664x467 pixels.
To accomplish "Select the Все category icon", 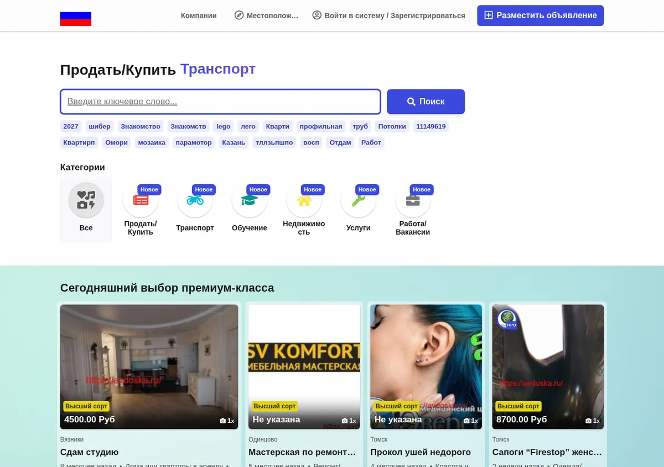I will [86, 200].
